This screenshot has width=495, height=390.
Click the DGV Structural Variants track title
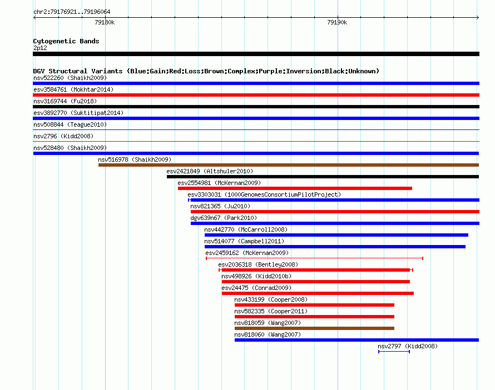click(x=206, y=71)
